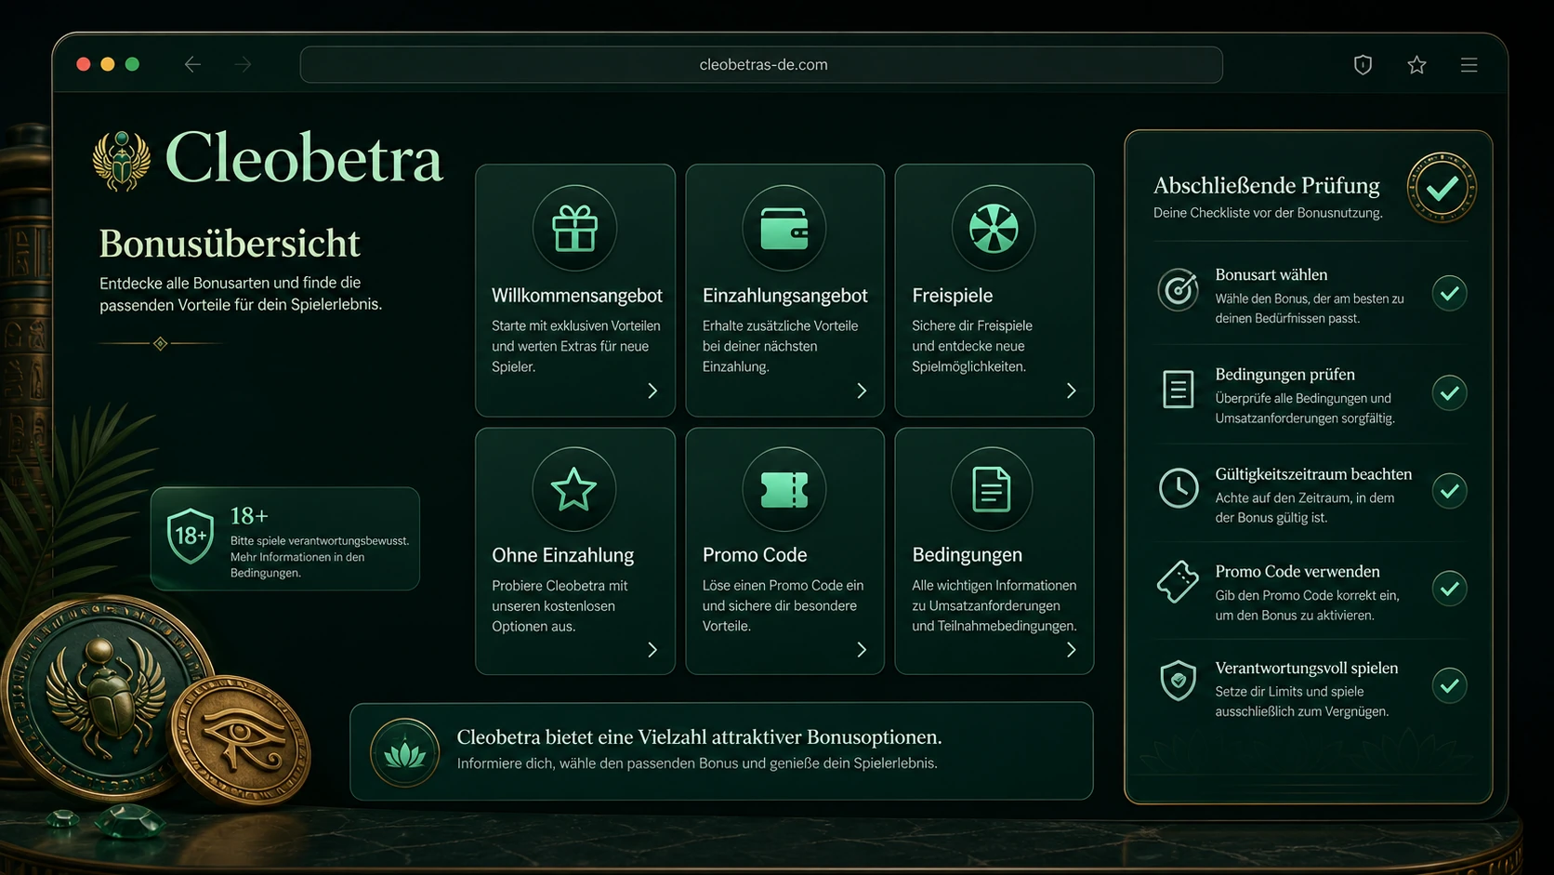
Task: Click the Abschließende Prüfung heading
Action: (x=1266, y=185)
